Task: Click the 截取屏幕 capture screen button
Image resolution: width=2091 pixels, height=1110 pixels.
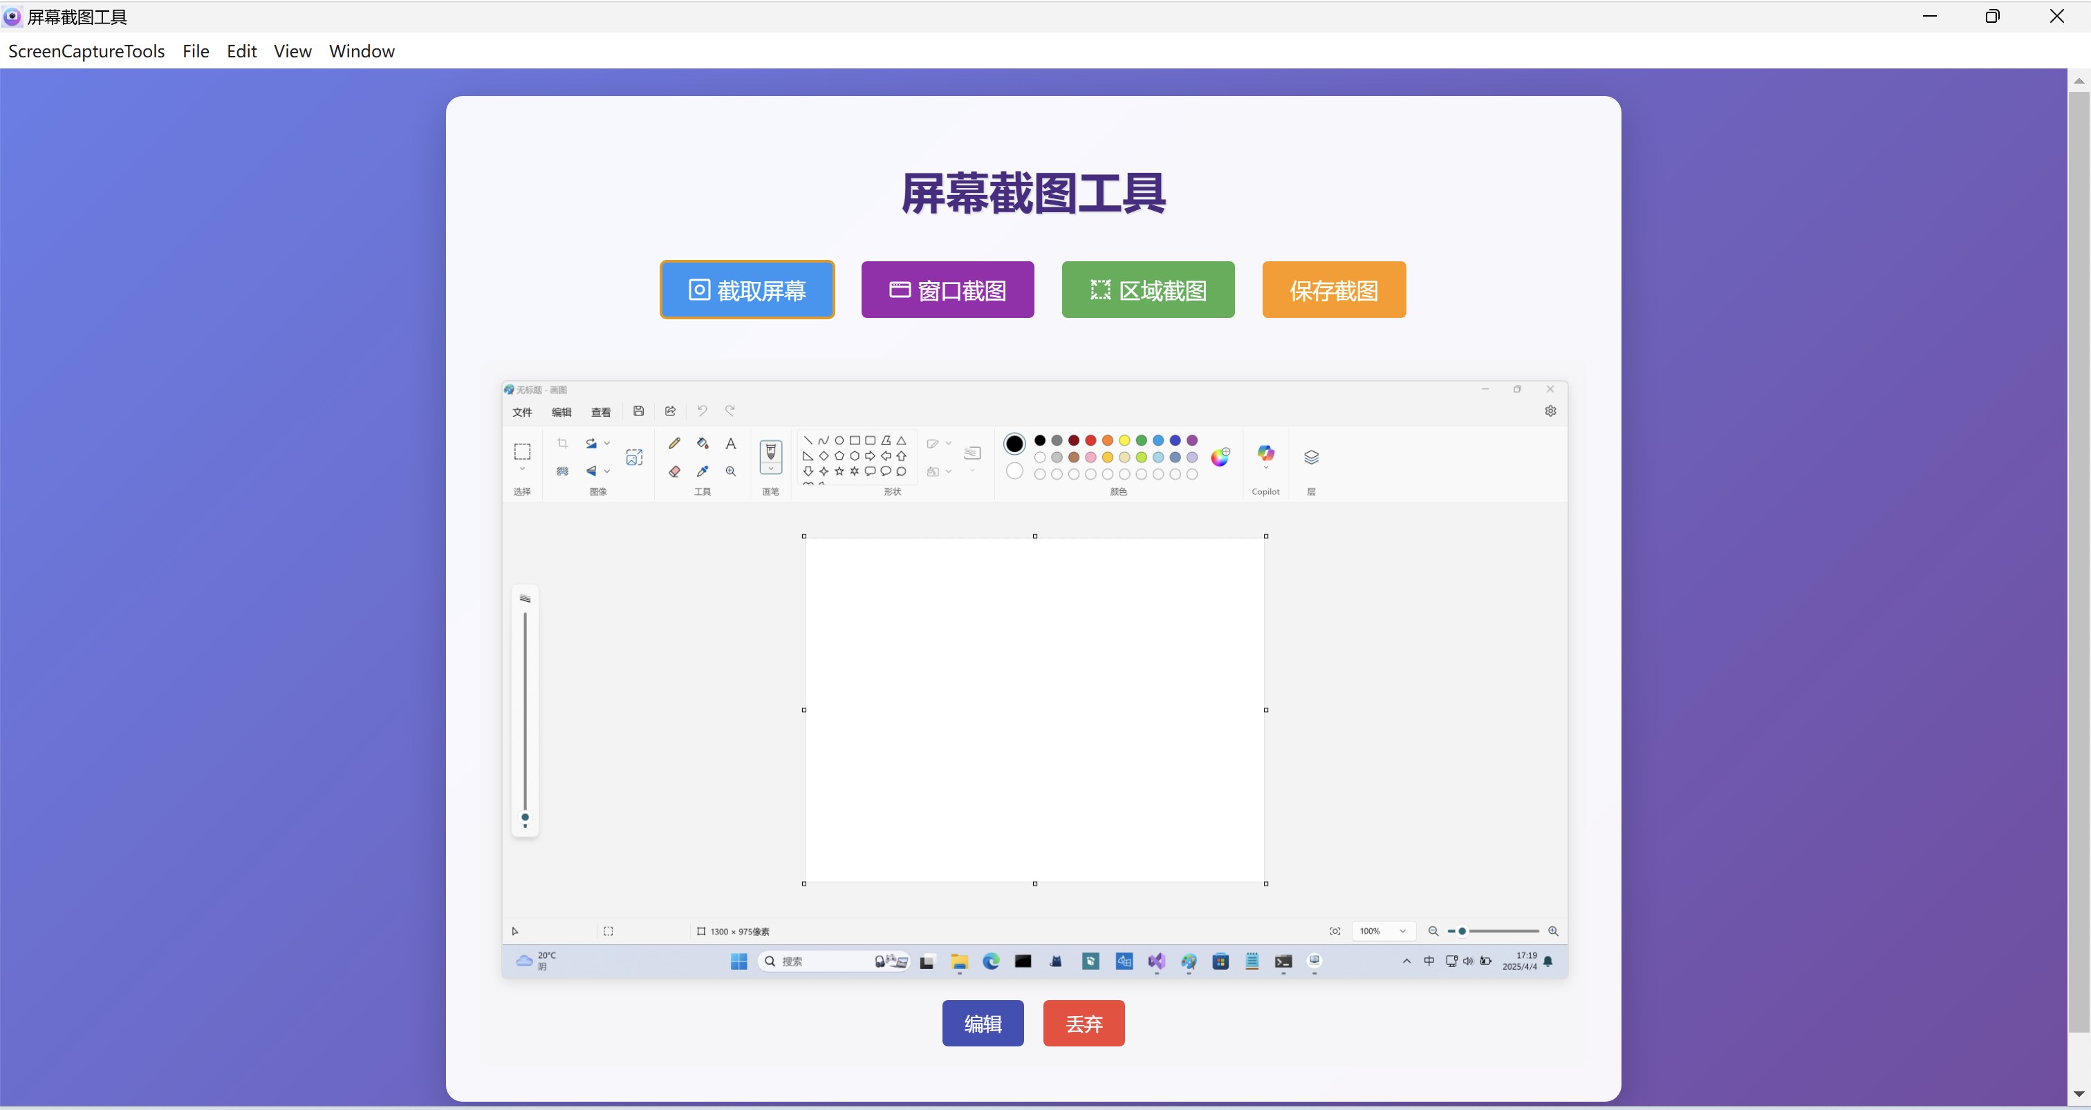Action: (x=747, y=290)
